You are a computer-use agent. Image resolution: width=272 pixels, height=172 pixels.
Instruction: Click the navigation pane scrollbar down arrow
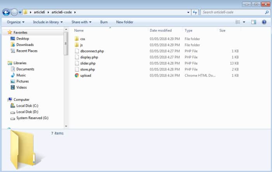pyautogui.click(x=66, y=126)
